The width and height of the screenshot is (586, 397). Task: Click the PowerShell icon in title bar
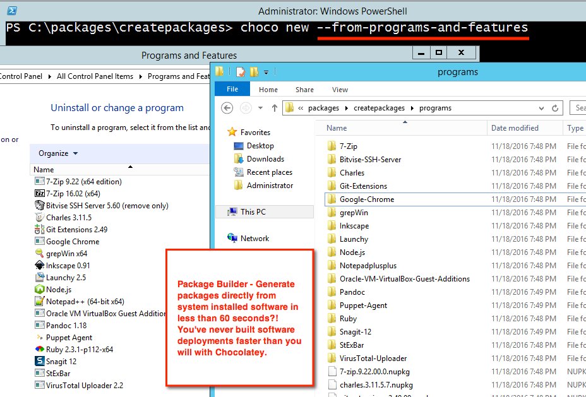click(x=12, y=11)
